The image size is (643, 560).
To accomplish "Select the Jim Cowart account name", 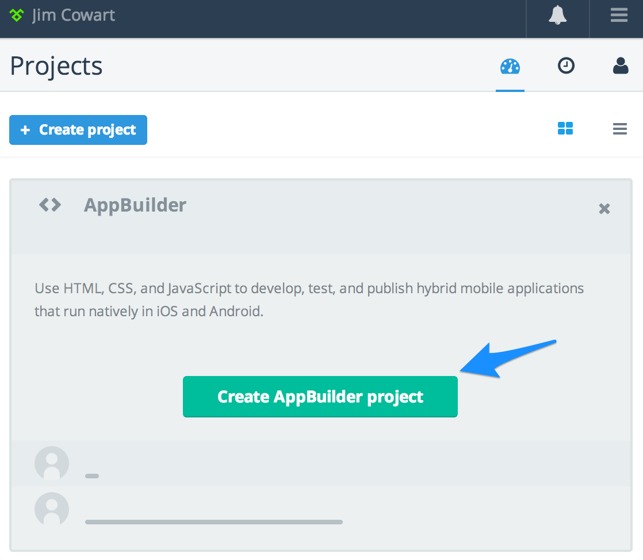I will coord(74,16).
